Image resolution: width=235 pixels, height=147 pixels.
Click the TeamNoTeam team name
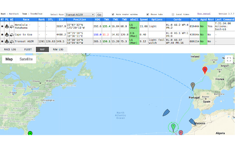(x=36, y=14)
